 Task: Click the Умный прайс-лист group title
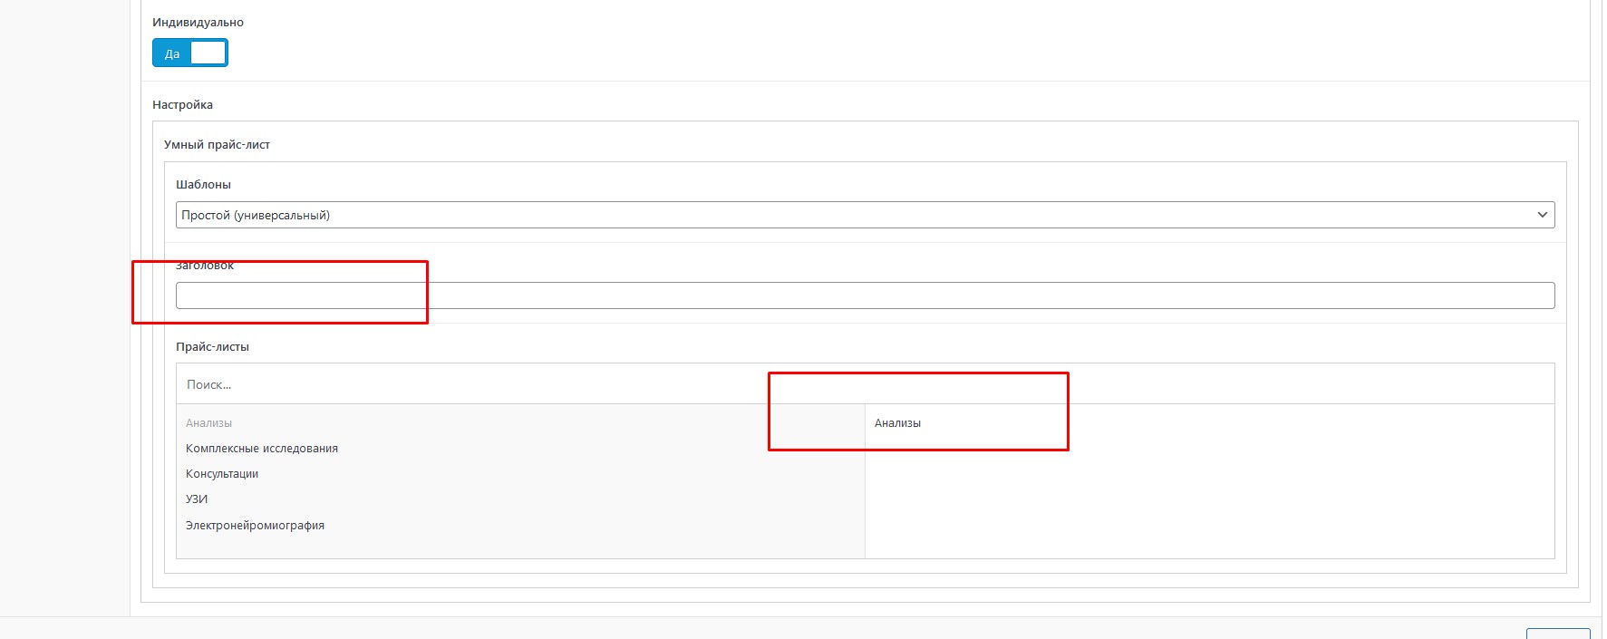tap(217, 145)
